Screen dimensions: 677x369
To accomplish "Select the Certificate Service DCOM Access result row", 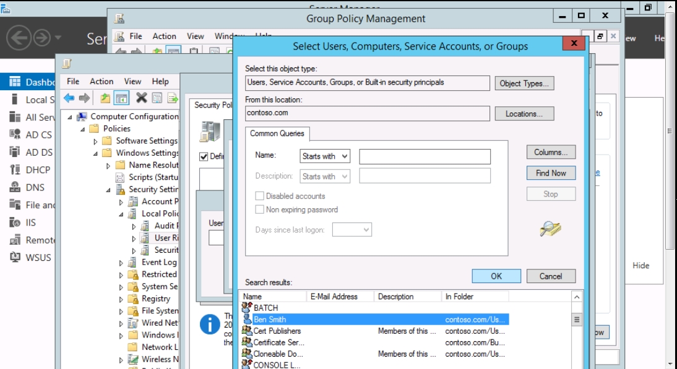I will (375, 342).
